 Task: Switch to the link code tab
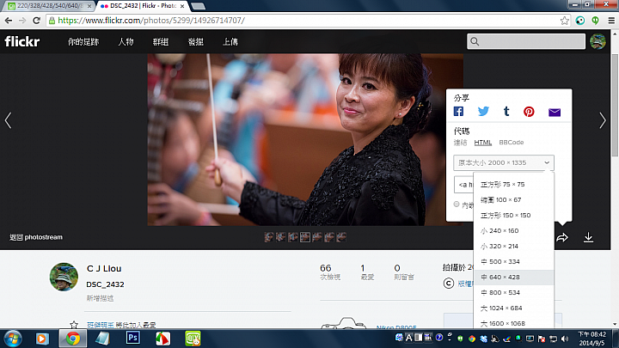(x=460, y=143)
